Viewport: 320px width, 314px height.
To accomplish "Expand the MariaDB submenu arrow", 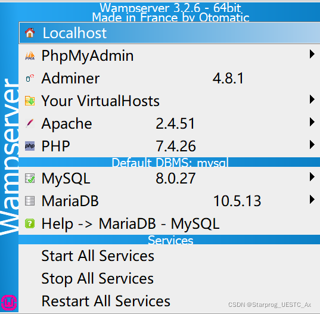I will pyautogui.click(x=312, y=200).
